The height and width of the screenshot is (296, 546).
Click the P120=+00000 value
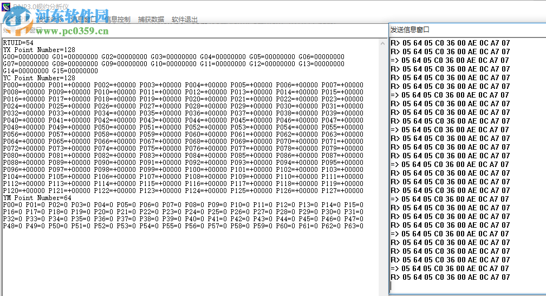[24, 191]
